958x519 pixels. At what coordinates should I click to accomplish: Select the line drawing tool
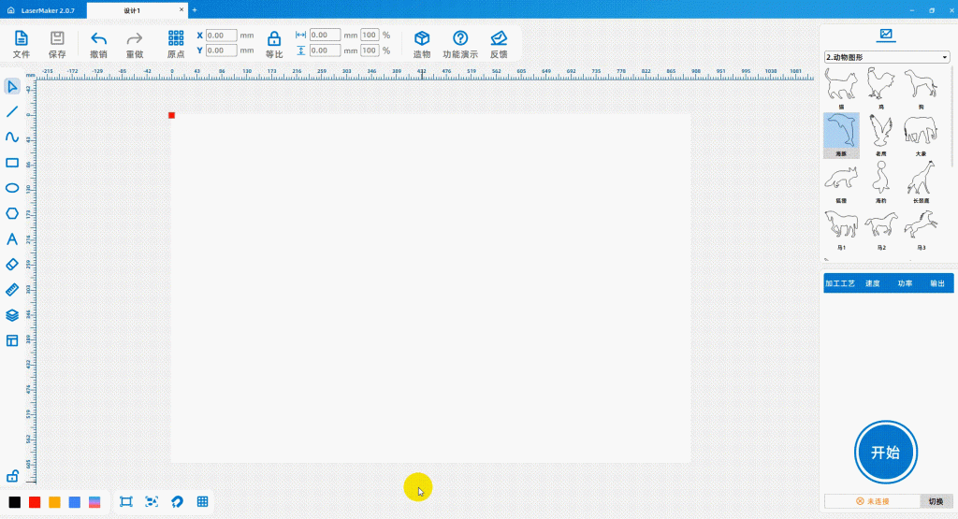pos(12,111)
